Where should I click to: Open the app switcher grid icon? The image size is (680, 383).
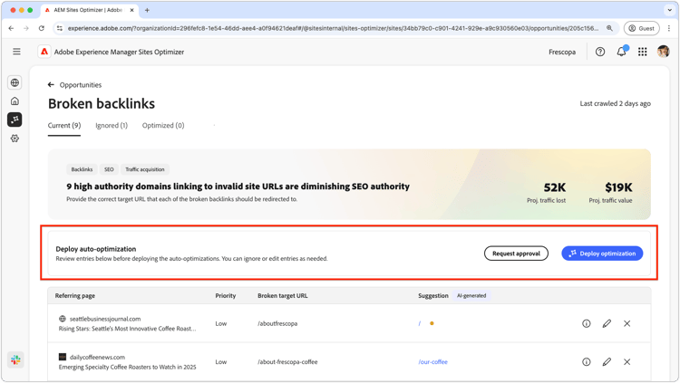642,52
